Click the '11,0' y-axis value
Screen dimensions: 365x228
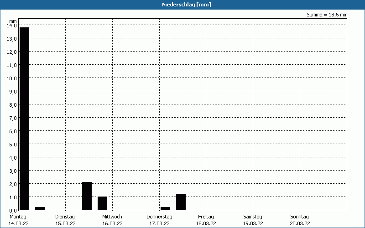point(12,65)
